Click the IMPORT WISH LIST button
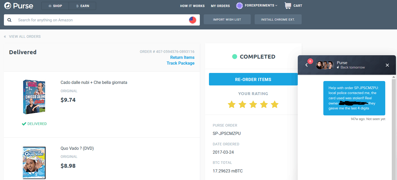This screenshot has height=180, width=397. pyautogui.click(x=227, y=19)
